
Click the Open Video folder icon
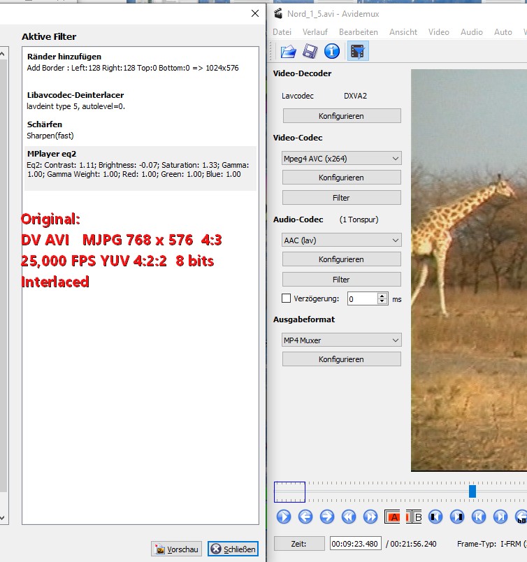[x=288, y=51]
